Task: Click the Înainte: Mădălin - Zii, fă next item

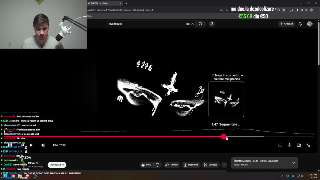Action: click(x=256, y=161)
